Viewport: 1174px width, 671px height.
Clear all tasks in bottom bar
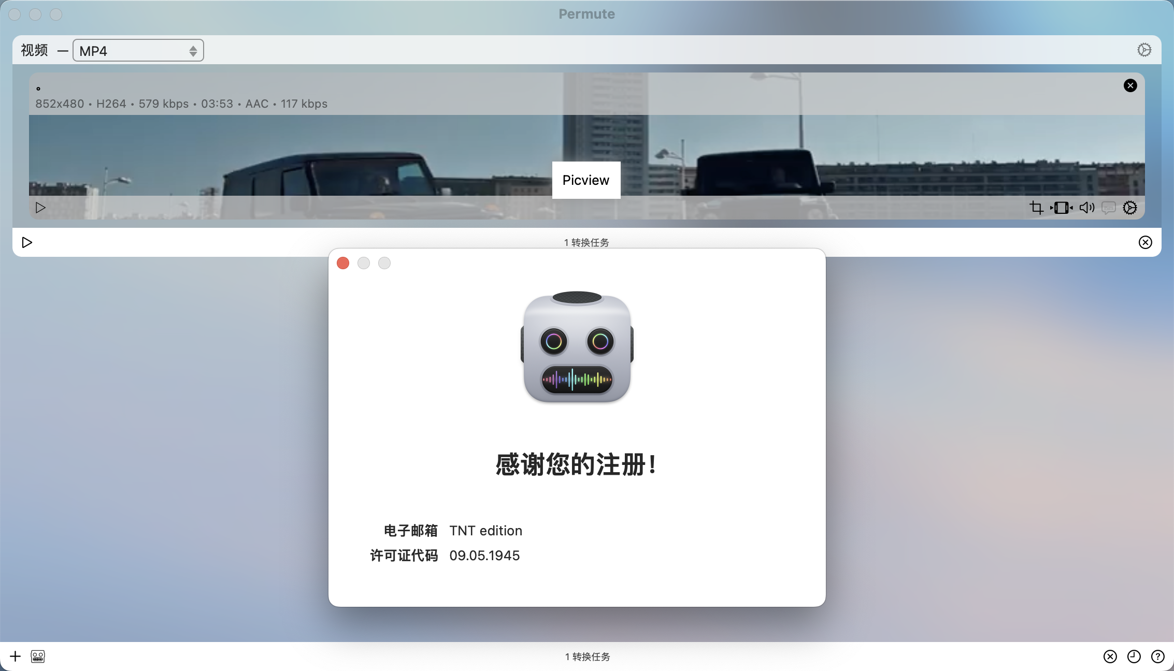[x=1110, y=657]
